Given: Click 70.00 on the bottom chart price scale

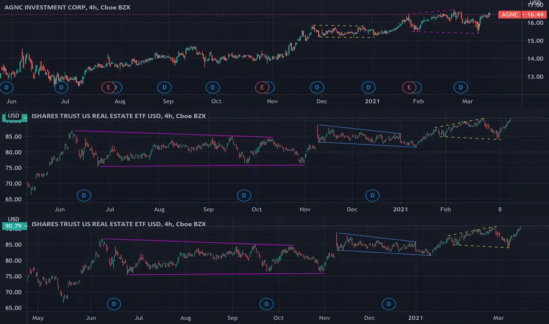Looking at the screenshot, I should pyautogui.click(x=14, y=292).
